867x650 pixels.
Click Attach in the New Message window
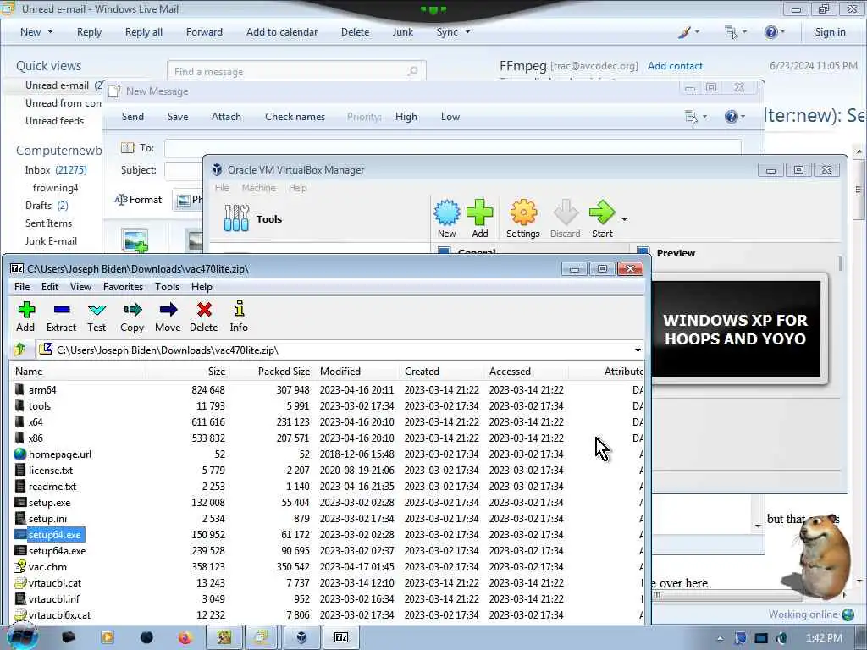click(226, 117)
